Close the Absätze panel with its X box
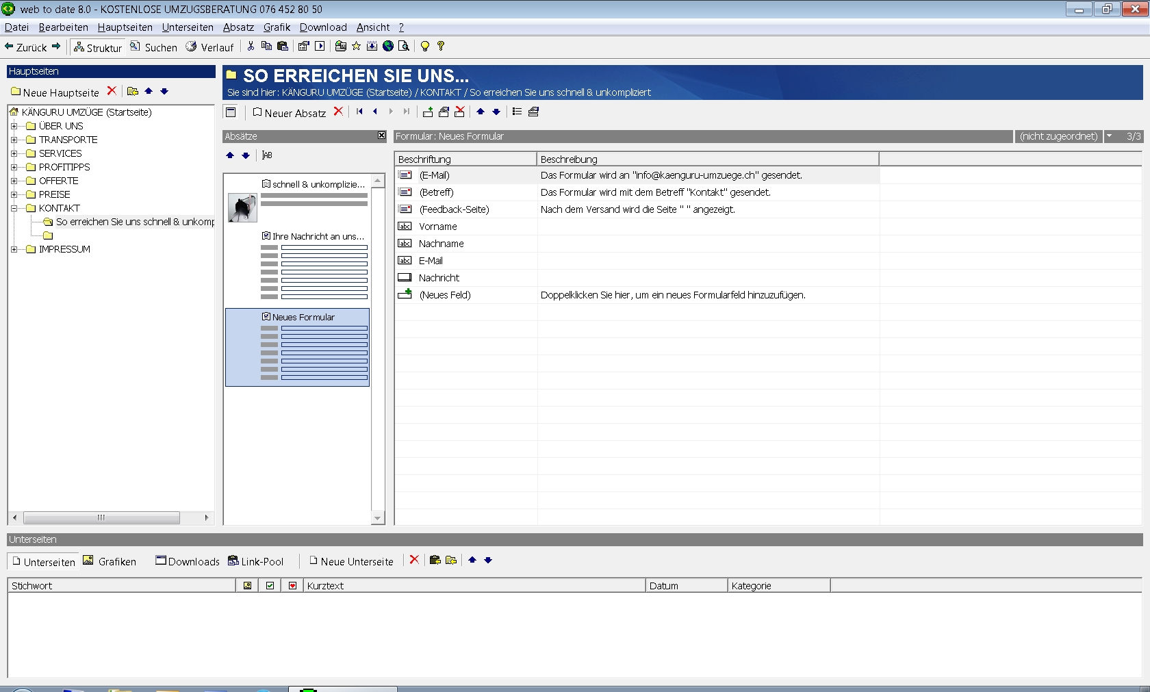 pyautogui.click(x=381, y=136)
